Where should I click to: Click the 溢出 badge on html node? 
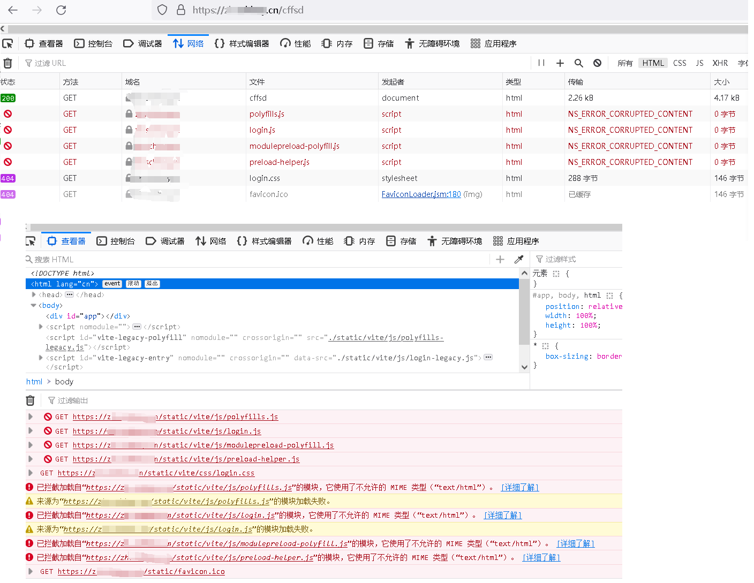click(x=153, y=284)
